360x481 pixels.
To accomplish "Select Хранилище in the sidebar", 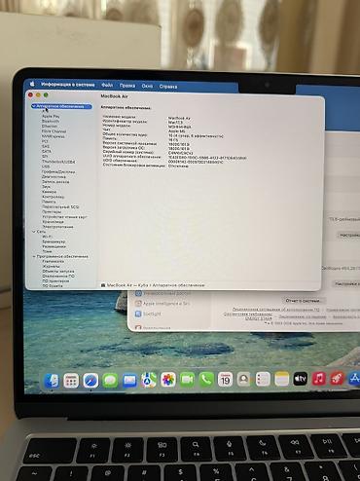I will [53, 222].
